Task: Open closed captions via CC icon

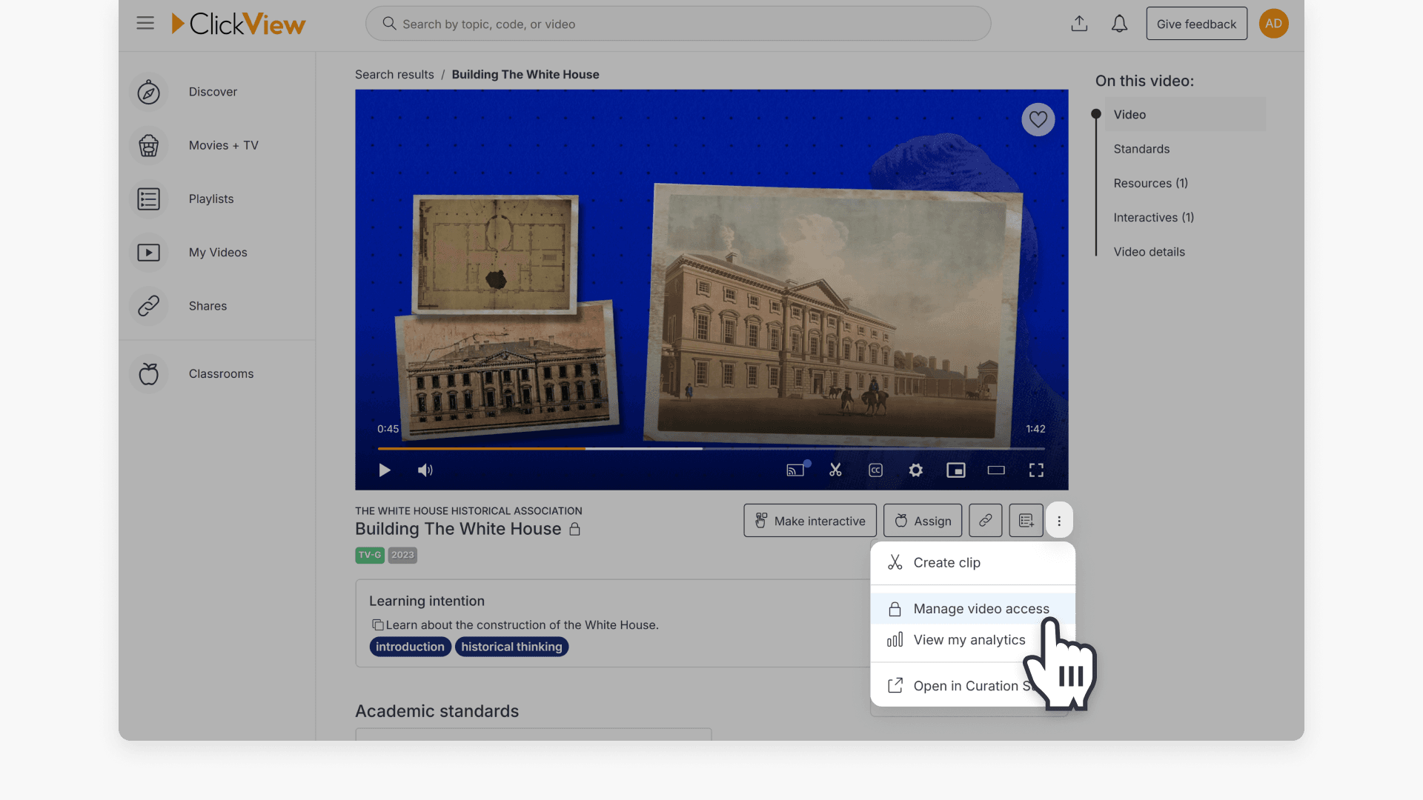Action: point(875,470)
